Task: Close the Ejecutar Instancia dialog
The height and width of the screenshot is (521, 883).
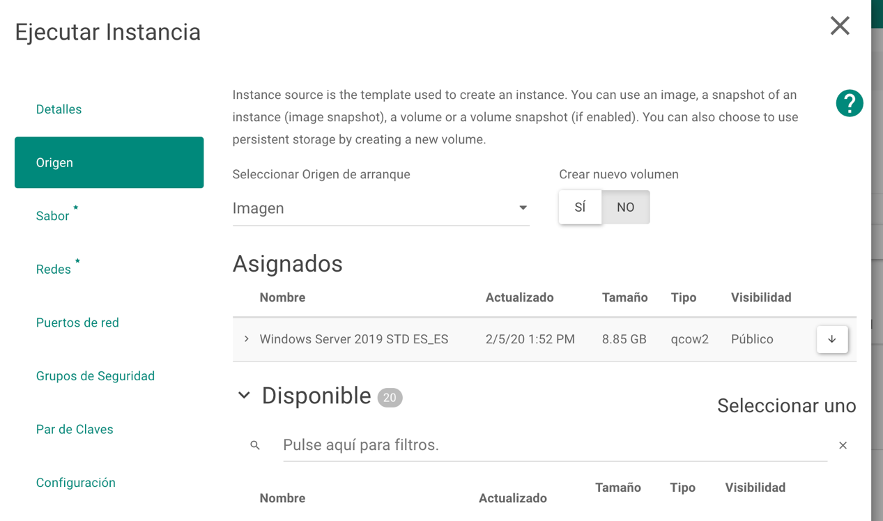Action: click(839, 26)
